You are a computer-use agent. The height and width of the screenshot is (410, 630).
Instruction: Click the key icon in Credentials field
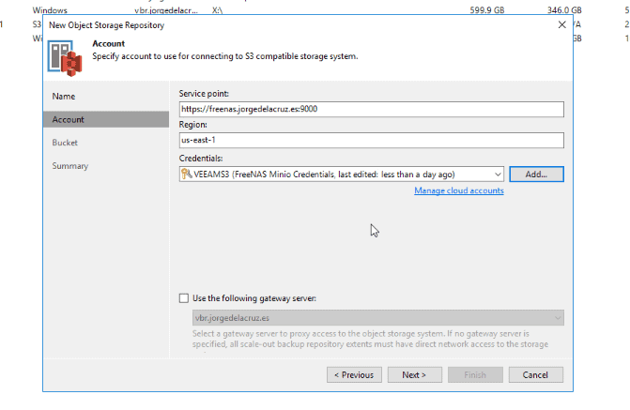pos(186,174)
